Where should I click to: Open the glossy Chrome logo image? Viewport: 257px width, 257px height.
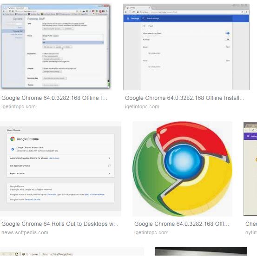(182, 169)
